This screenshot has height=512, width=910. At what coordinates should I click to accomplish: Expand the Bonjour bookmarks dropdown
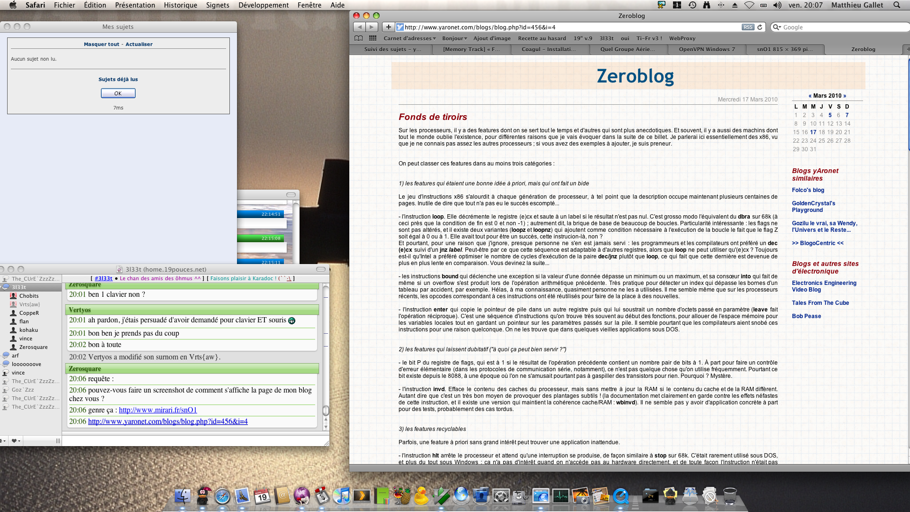tap(455, 38)
